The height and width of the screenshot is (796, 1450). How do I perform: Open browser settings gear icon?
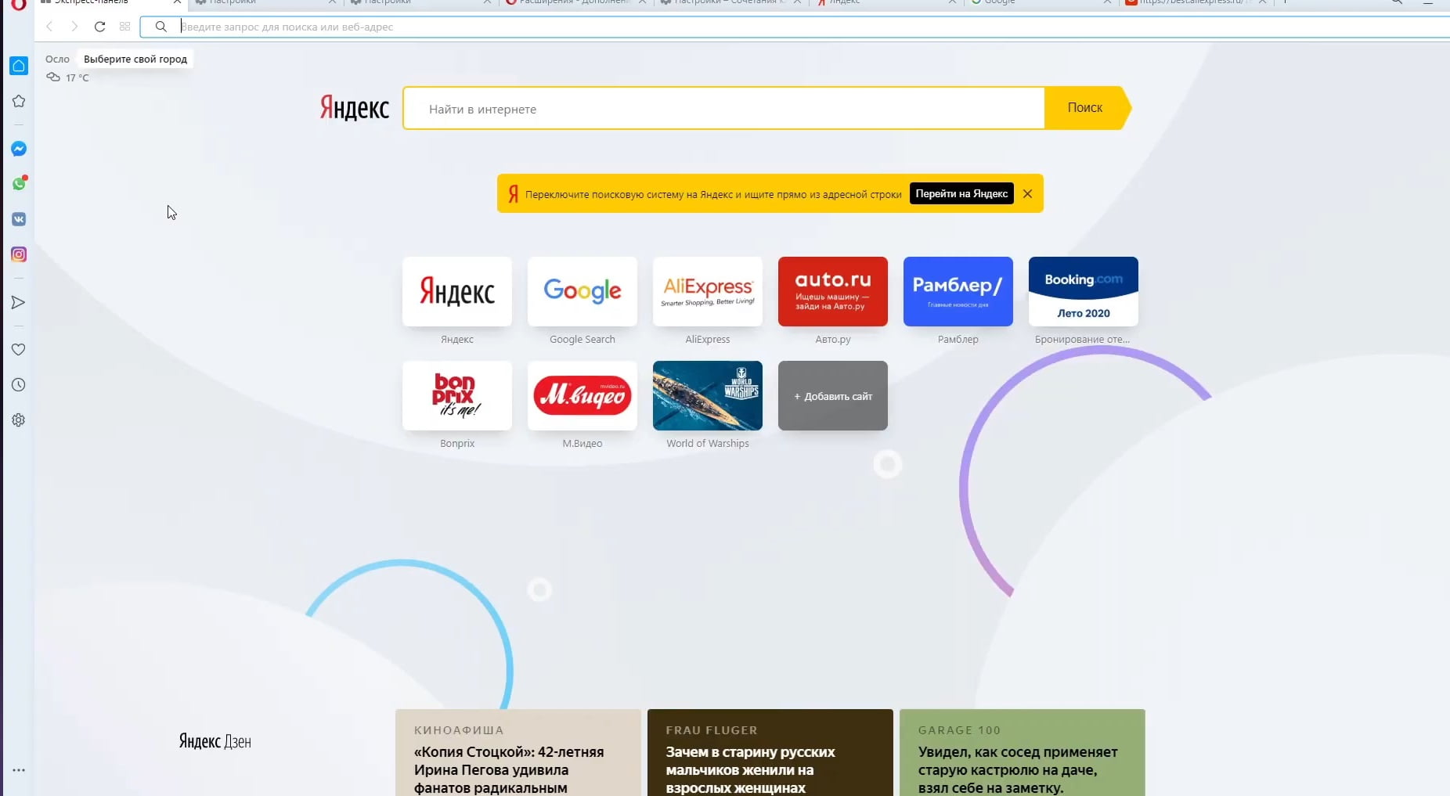pos(19,420)
